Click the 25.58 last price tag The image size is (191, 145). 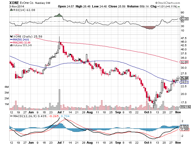(x=184, y=78)
